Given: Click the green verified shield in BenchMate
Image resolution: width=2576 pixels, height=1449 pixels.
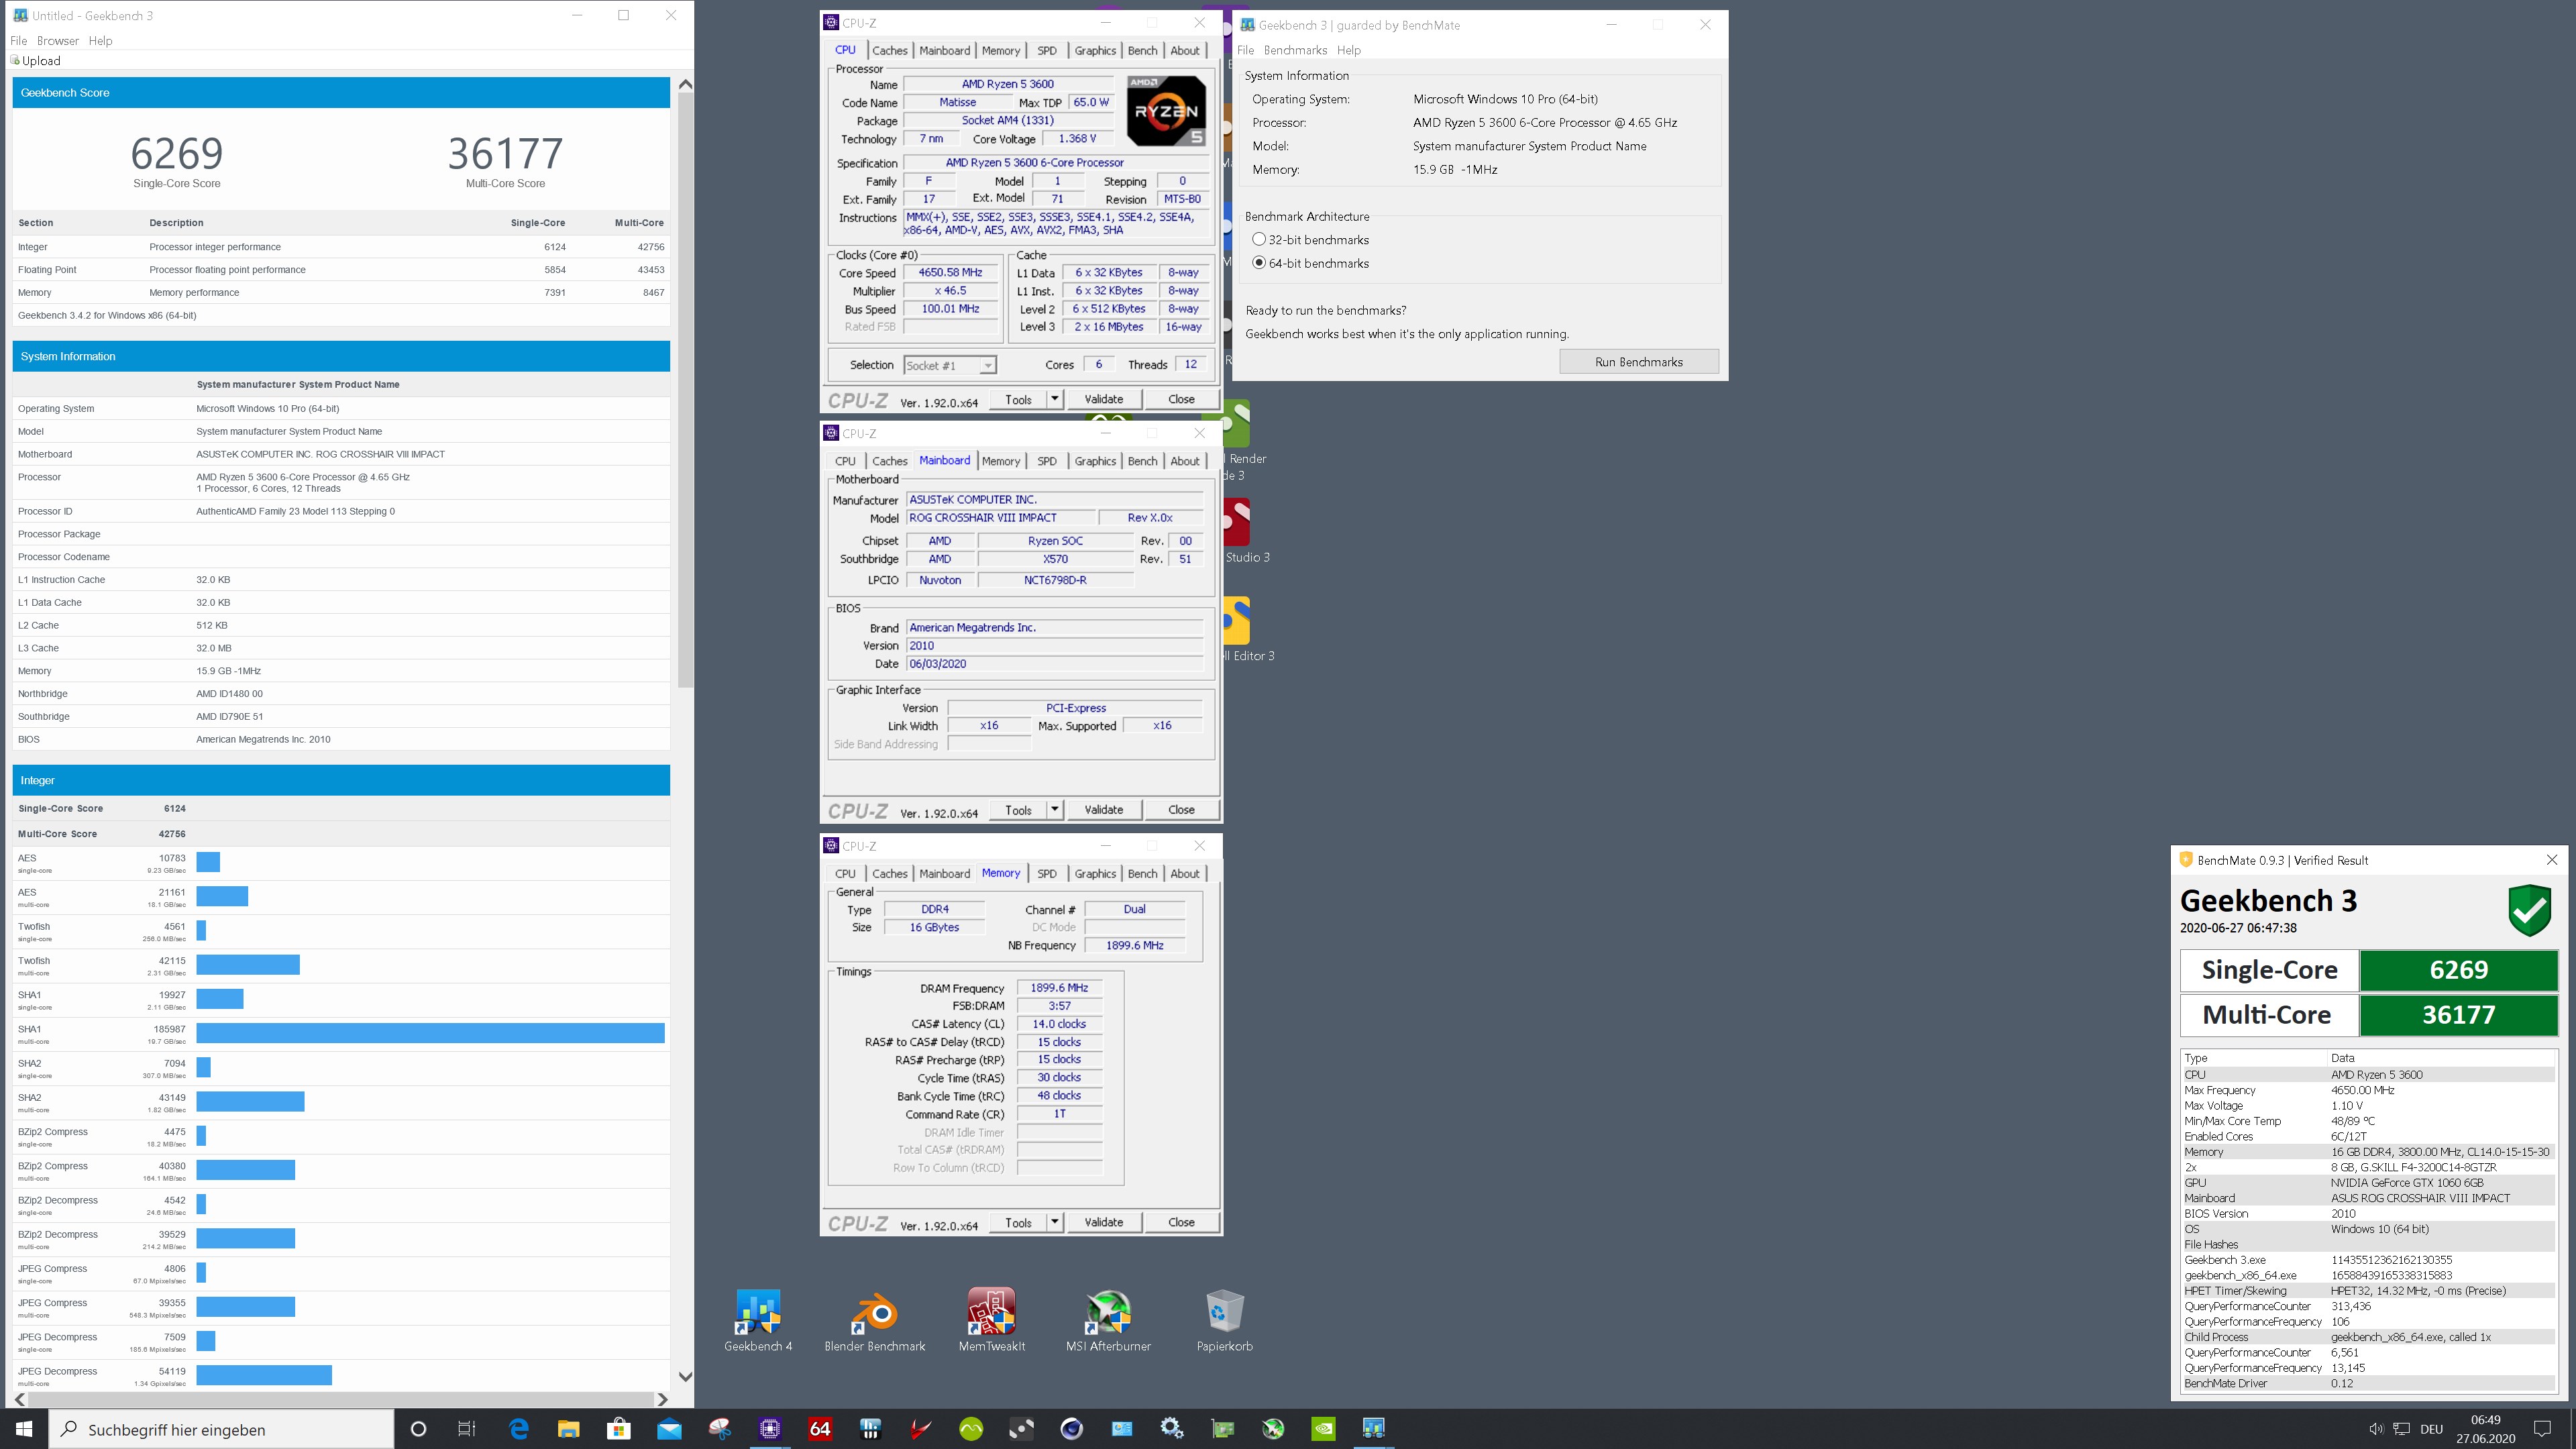Looking at the screenshot, I should pos(2529,910).
